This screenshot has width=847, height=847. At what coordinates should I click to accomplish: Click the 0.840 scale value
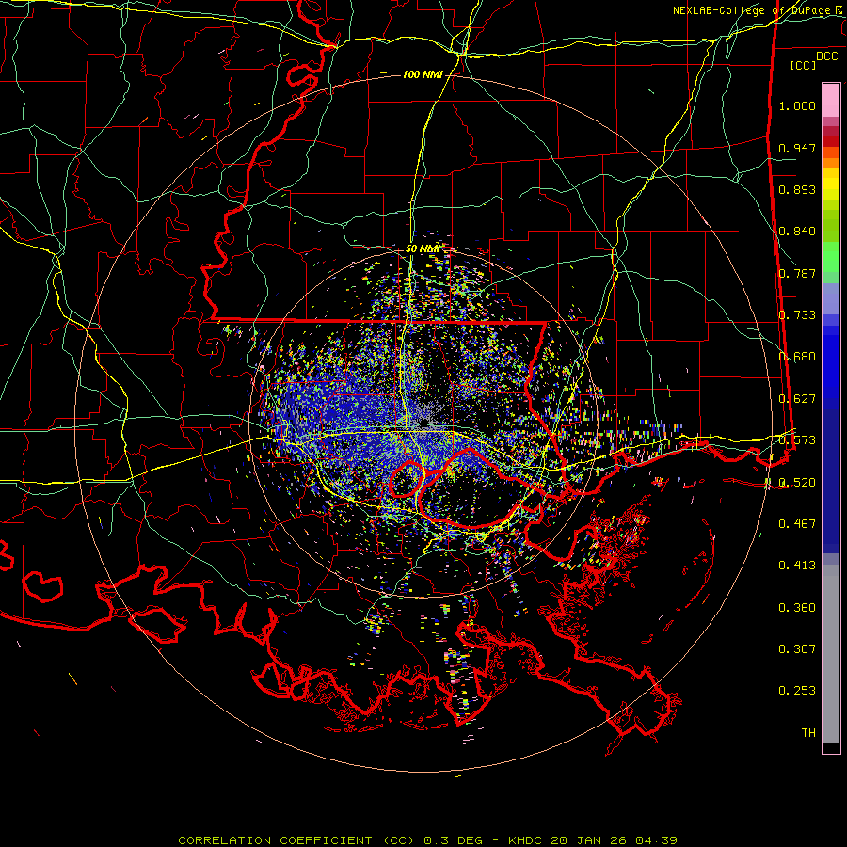(x=797, y=232)
